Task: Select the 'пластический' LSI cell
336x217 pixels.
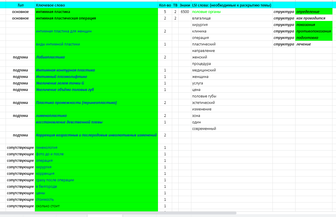Action: [232, 44]
